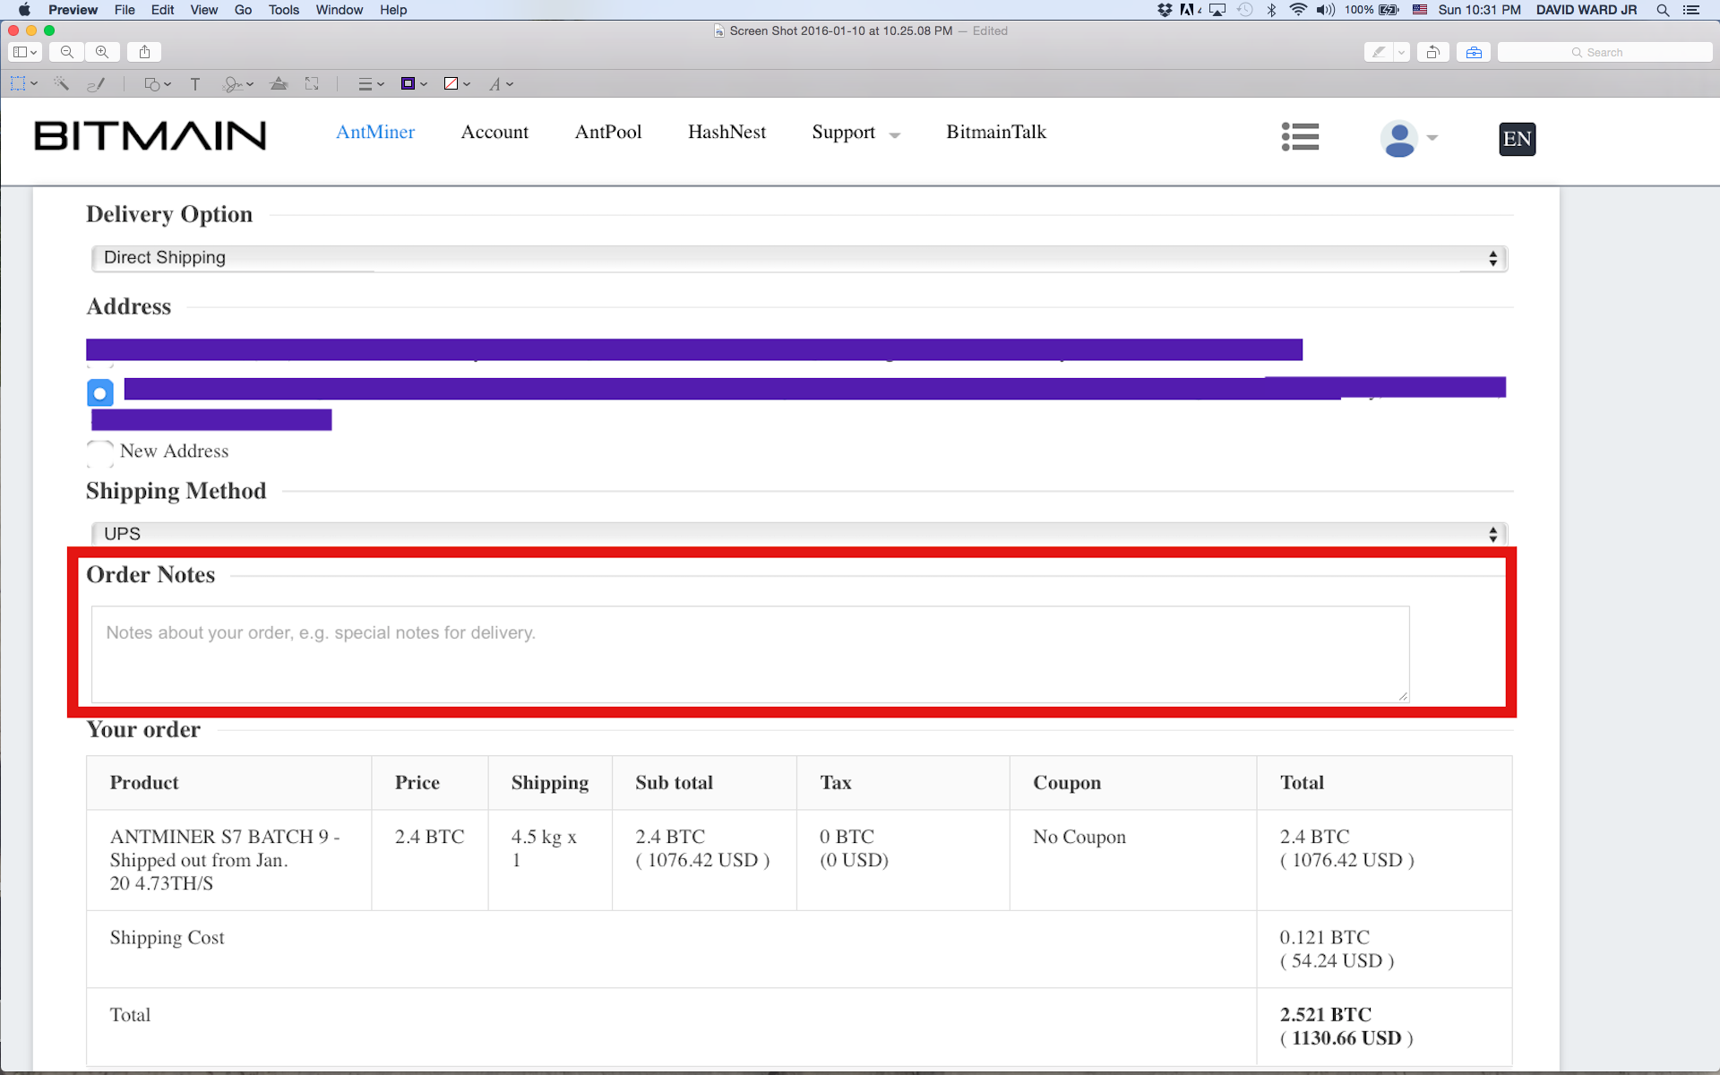Screen dimensions: 1720x1075
Task: Open the Help menu
Action: point(393,10)
